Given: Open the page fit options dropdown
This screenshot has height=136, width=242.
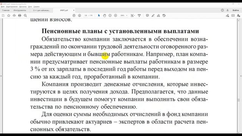Looking at the screenshot, I should point(133,15).
